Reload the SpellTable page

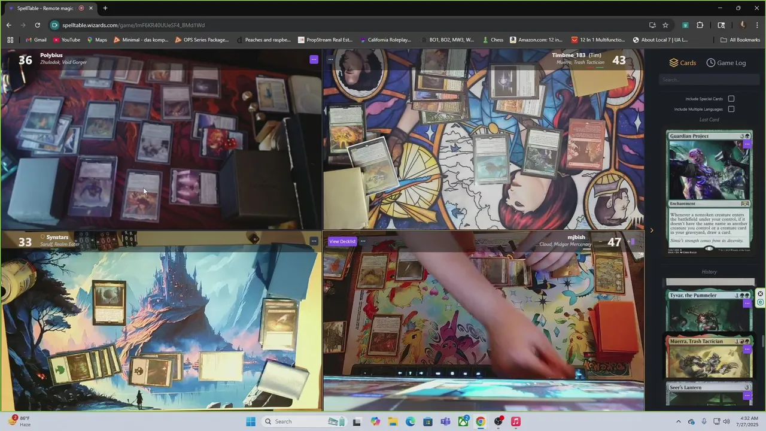(37, 25)
